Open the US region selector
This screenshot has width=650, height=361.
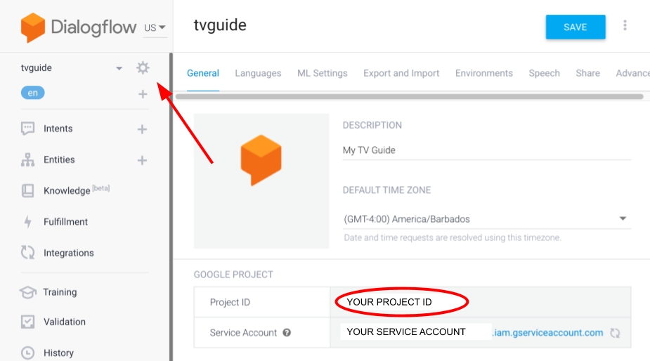coord(155,28)
